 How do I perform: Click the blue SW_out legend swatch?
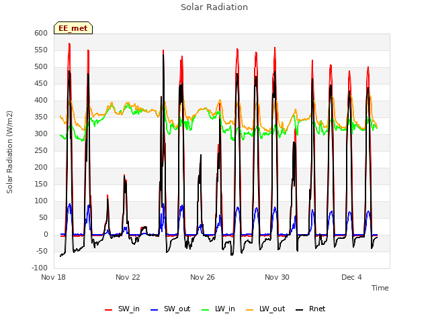[x=155, y=310]
